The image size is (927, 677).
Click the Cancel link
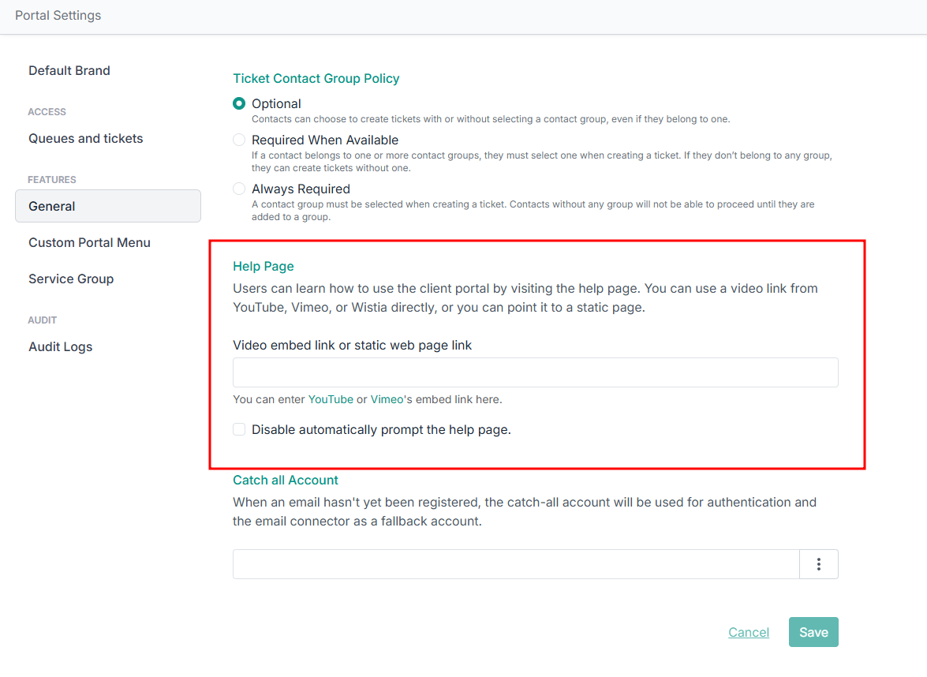pos(749,632)
